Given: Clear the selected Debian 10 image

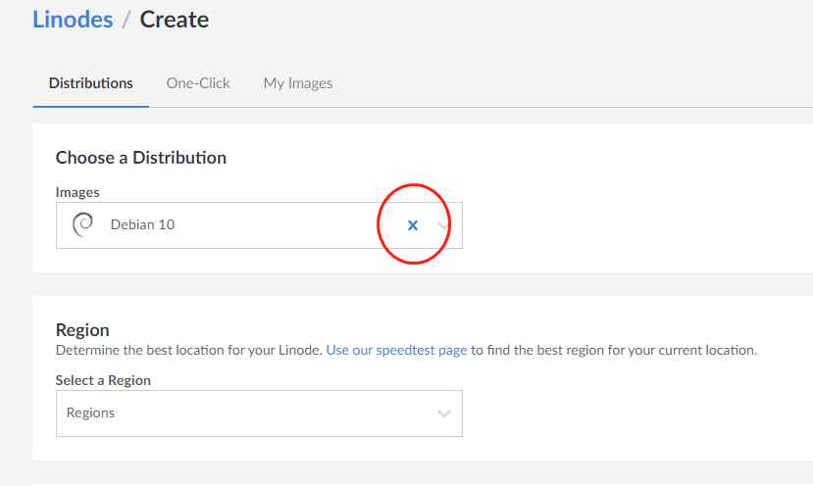Looking at the screenshot, I should coord(413,225).
